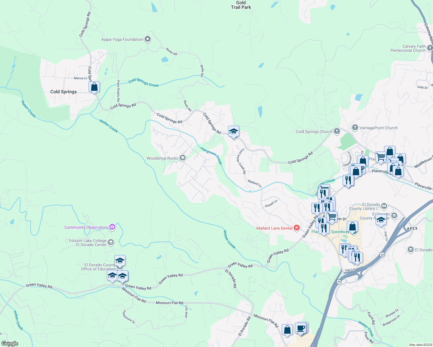Click the Community Observatory camera marker
The height and width of the screenshot is (347, 433).
[x=112, y=227]
